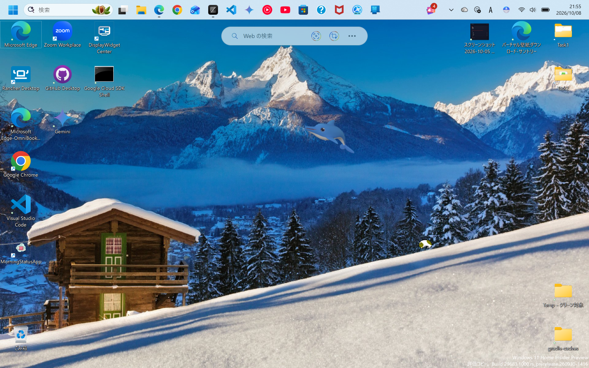Viewport: 589px width, 368px height.
Task: Select the GitHub Desktop shortcut
Action: tap(63, 78)
